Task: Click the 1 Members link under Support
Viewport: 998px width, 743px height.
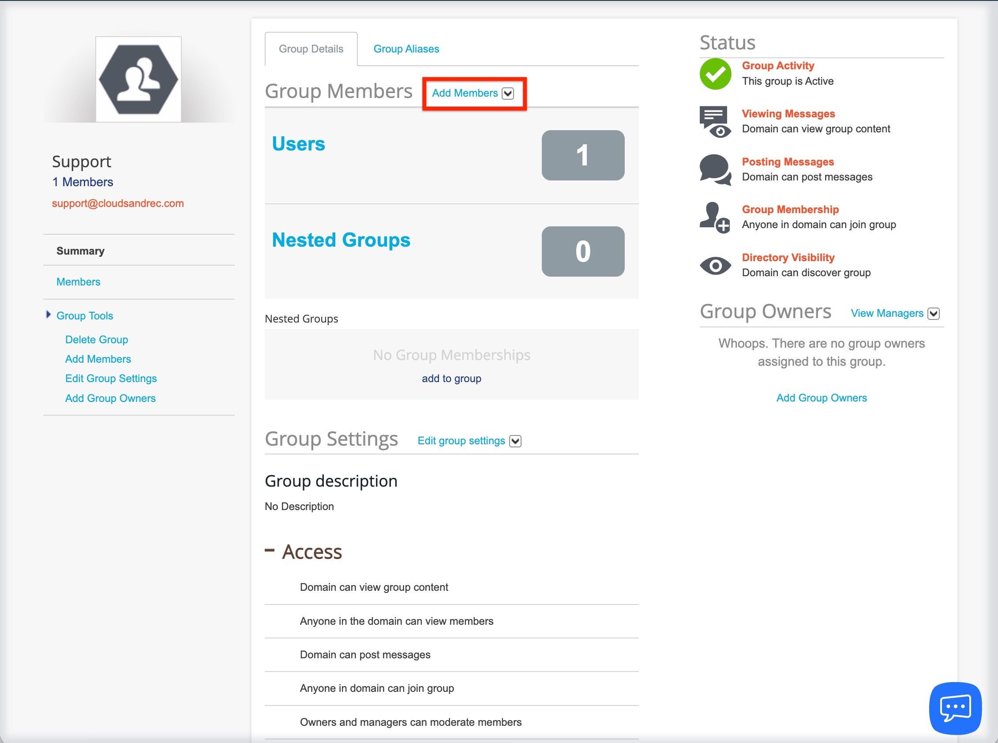Action: pyautogui.click(x=83, y=182)
